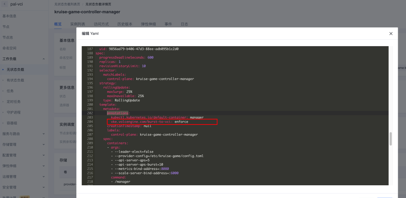Navigate to 节点池 in the sidebar
This screenshot has width=406, height=198.
(x=8, y=37)
